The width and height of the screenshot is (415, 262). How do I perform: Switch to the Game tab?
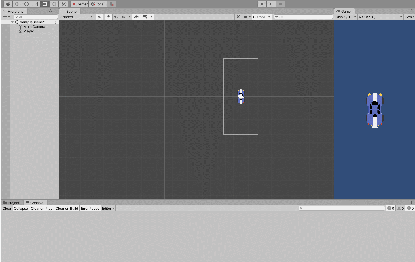344,11
